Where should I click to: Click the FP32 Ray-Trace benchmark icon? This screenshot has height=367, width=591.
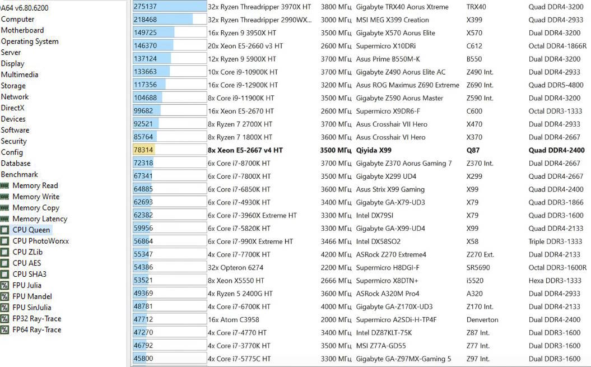4,319
